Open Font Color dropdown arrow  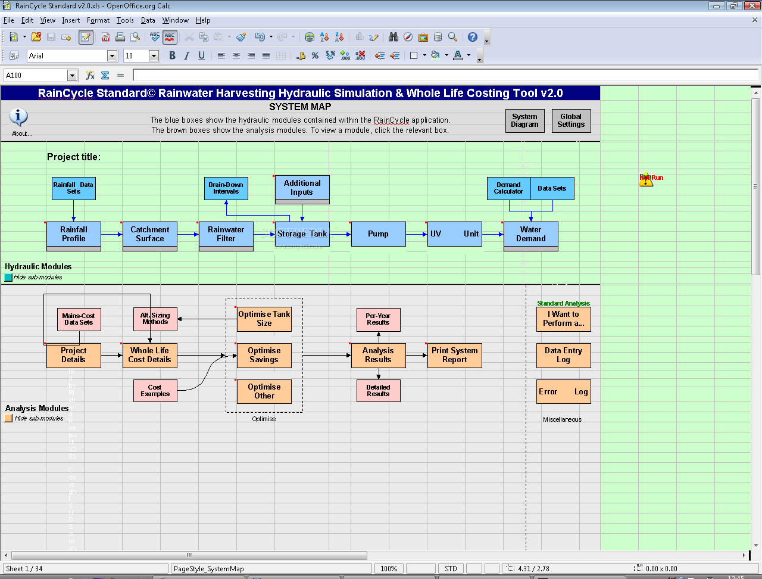pos(469,55)
